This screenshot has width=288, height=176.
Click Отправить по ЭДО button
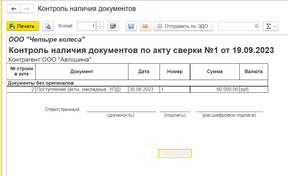click(183, 26)
